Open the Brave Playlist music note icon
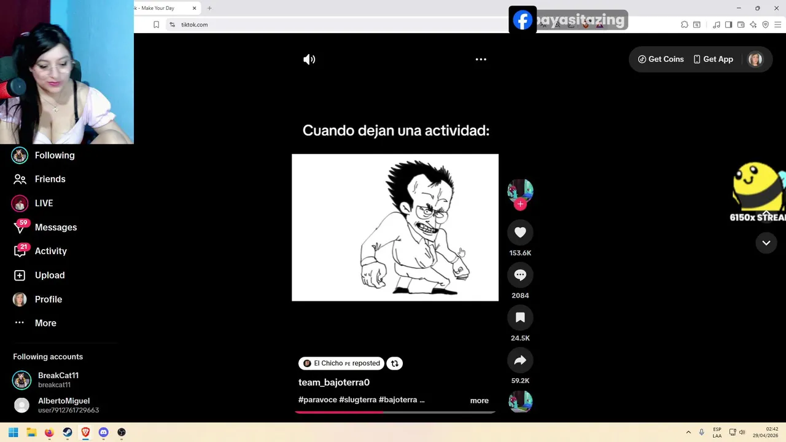This screenshot has height=442, width=786. [x=717, y=25]
